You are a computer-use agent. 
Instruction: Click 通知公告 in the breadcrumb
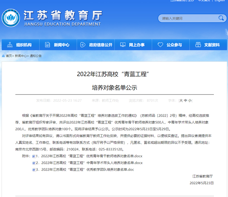tap(36, 56)
